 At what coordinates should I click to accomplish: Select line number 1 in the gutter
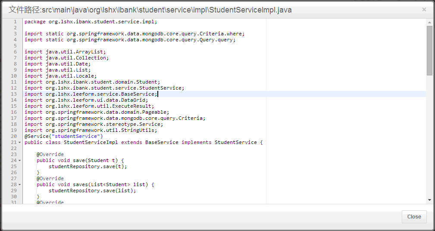15,22
